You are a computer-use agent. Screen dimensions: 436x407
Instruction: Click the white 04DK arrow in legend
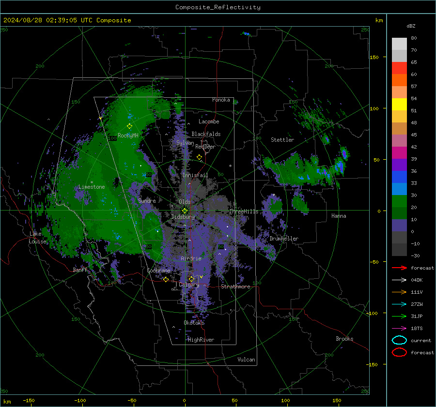(x=399, y=280)
